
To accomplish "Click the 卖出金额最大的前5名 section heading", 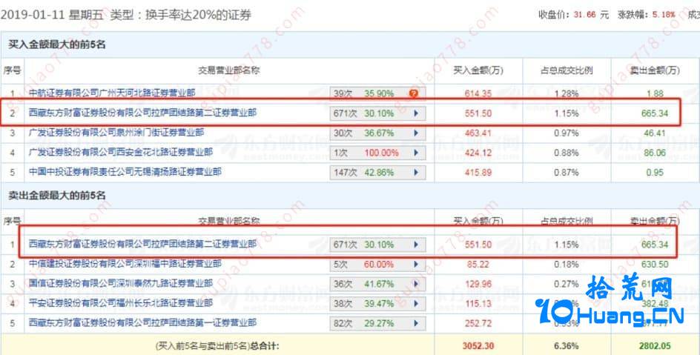I will coord(56,196).
